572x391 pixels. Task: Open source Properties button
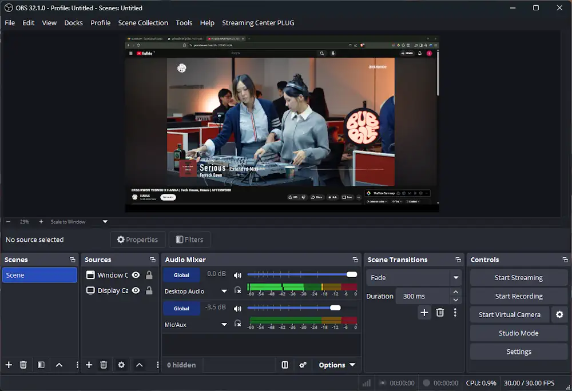[x=137, y=240]
